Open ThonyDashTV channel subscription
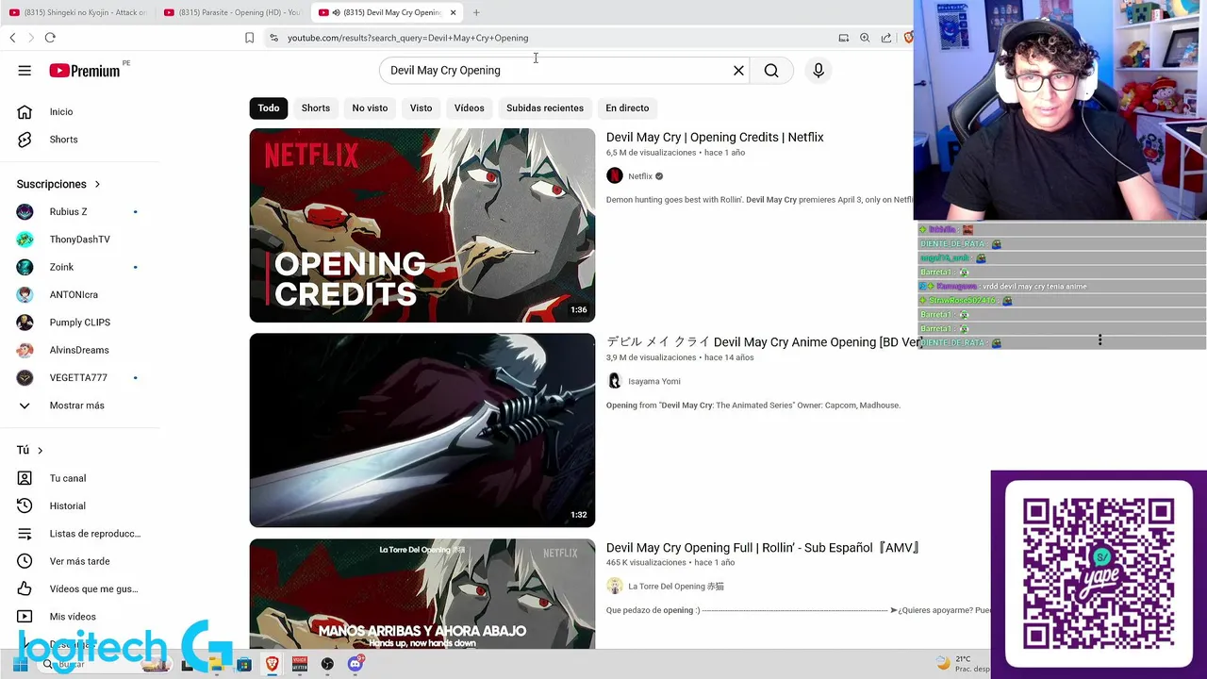Viewport: 1207px width, 679px height. [x=80, y=240]
